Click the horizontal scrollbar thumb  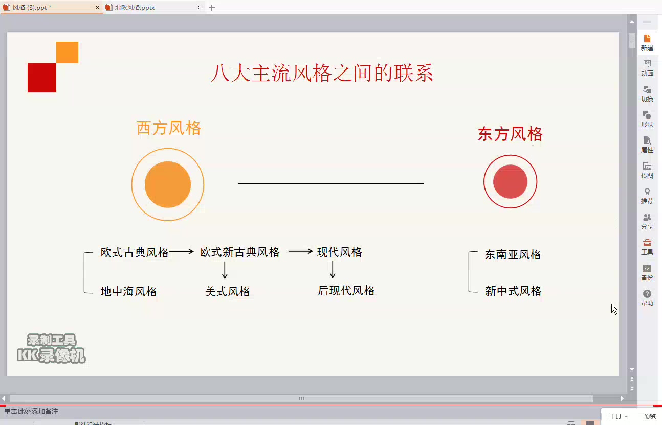[x=301, y=398]
